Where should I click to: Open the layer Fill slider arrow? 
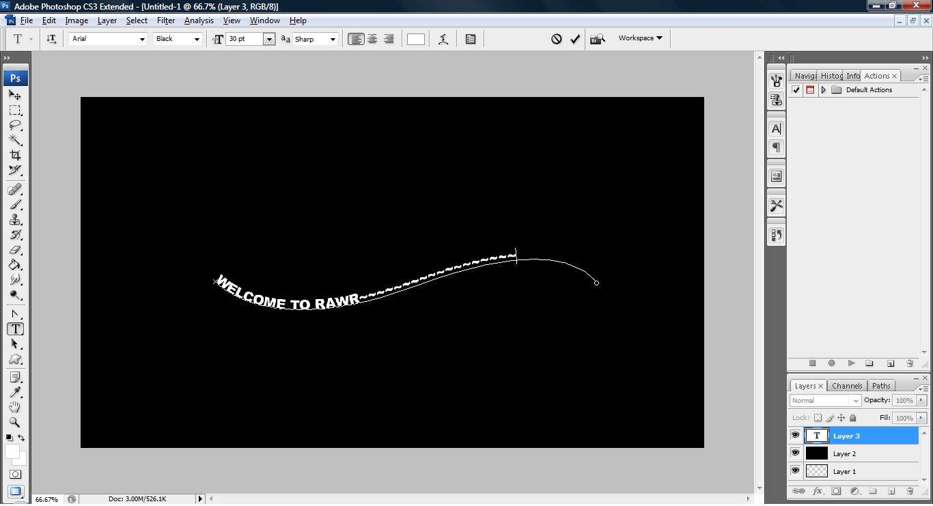point(921,418)
